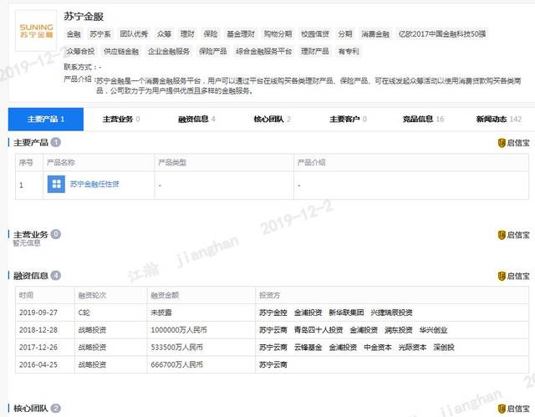Select the 竞品信息 tab
This screenshot has height=417, width=535.
[423, 119]
